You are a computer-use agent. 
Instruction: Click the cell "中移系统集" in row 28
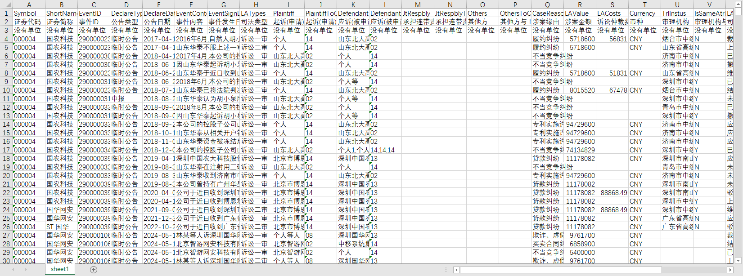pyautogui.click(x=353, y=244)
